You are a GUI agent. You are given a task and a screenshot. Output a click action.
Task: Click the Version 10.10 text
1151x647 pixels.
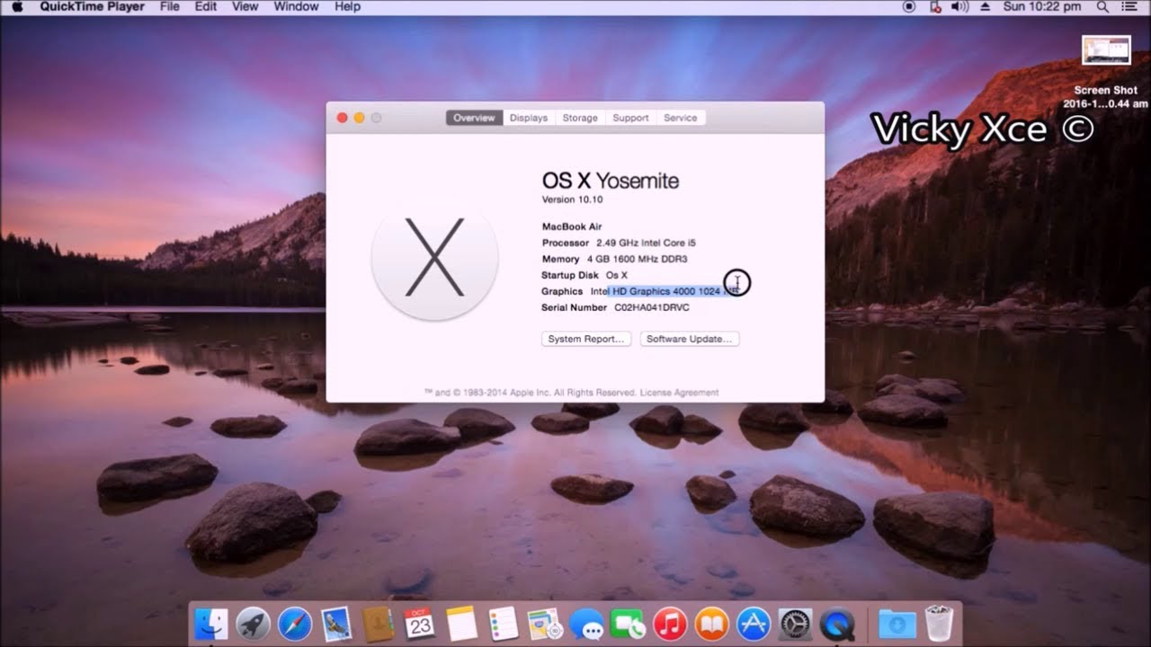(572, 199)
